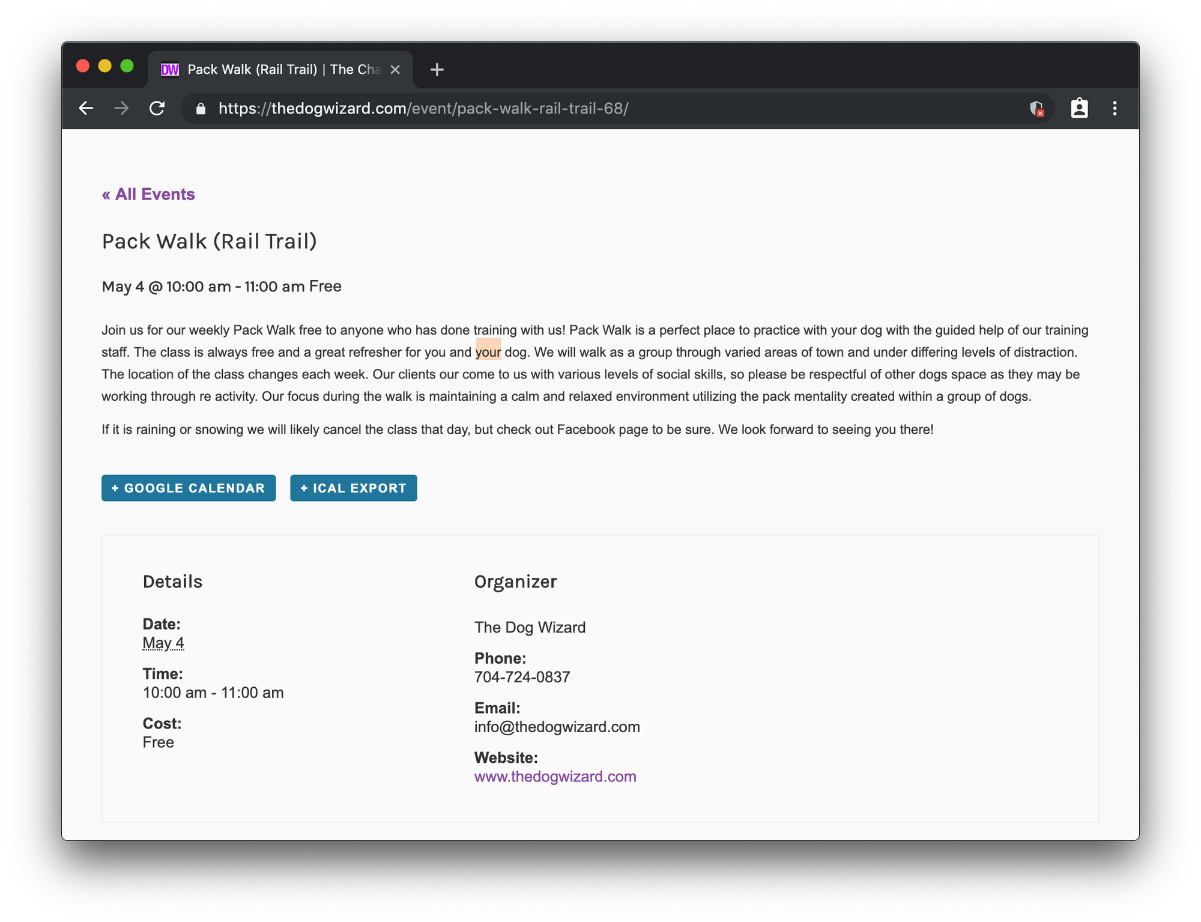Open the three-dot browser menu
Image resolution: width=1201 pixels, height=922 pixels.
coord(1115,109)
